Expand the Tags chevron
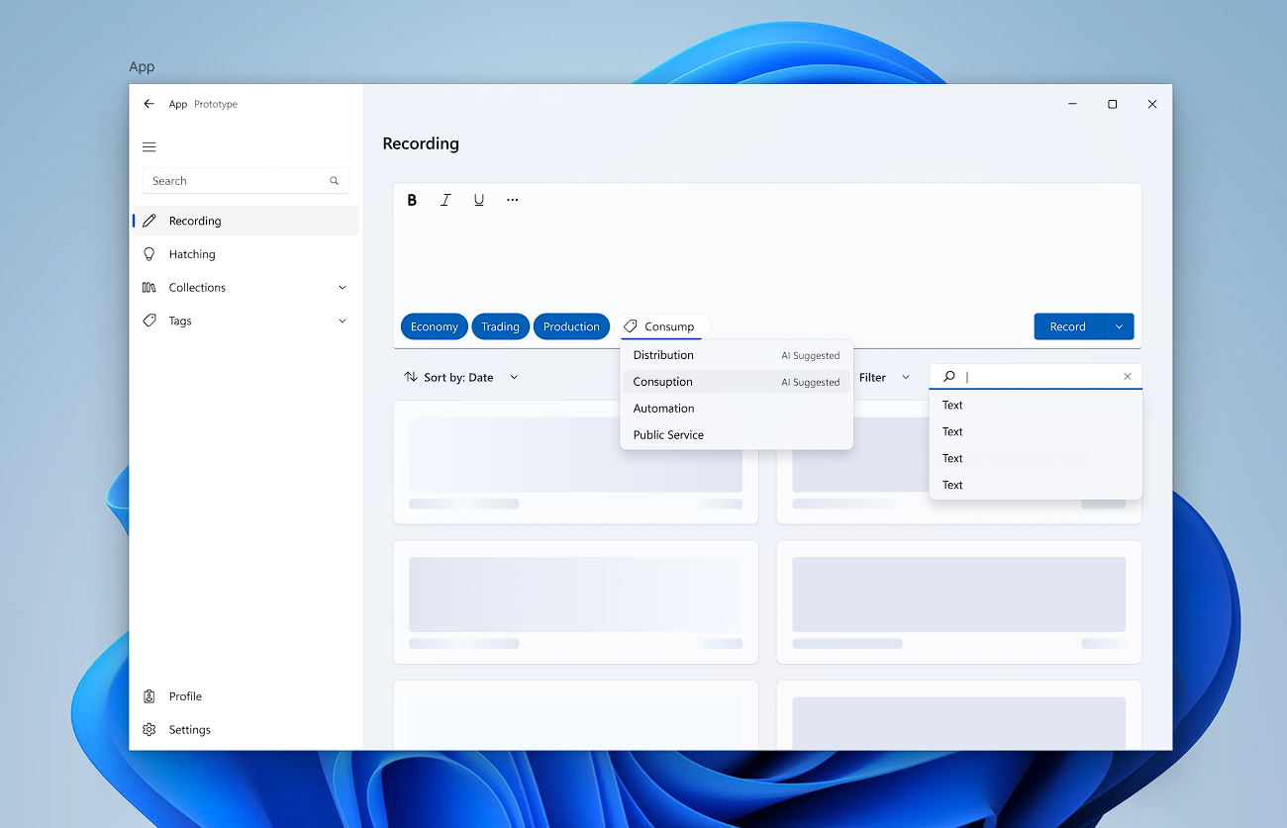The width and height of the screenshot is (1287, 828). [x=343, y=322]
